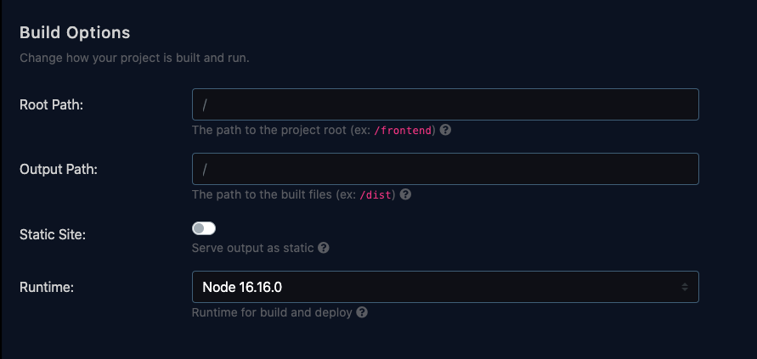This screenshot has width=757, height=359.
Task: Click the 'Serve output as static' hint text
Action: coord(253,249)
